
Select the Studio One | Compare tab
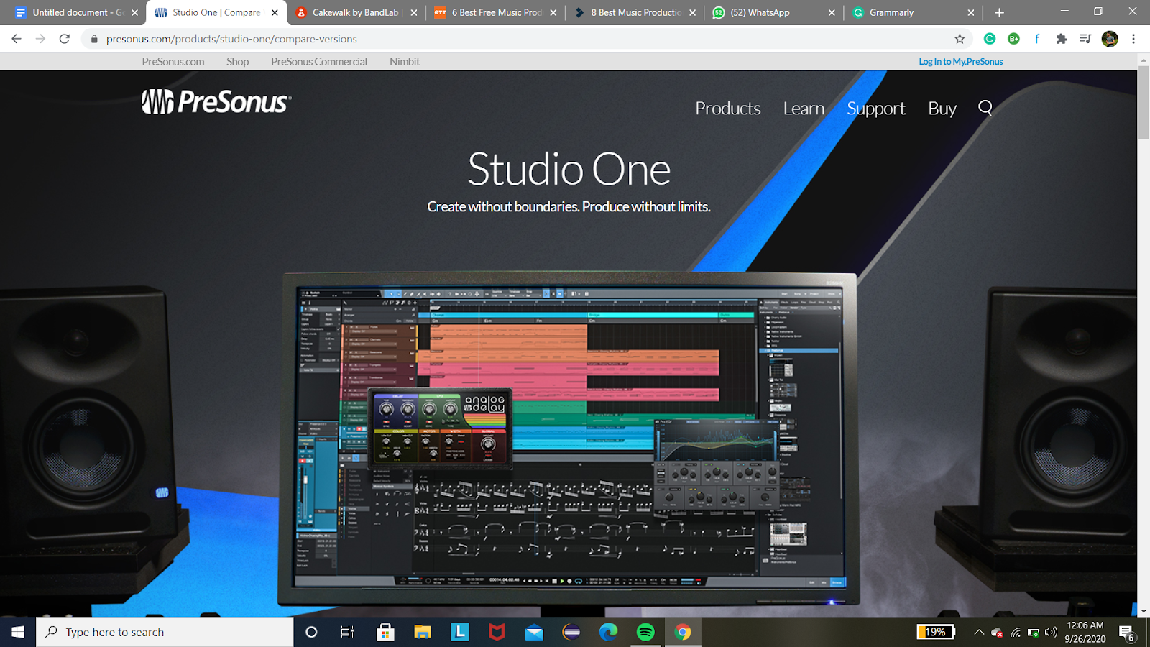pyautogui.click(x=216, y=12)
